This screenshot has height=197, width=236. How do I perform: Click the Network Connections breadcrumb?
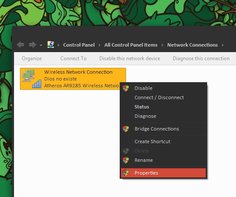click(x=193, y=45)
